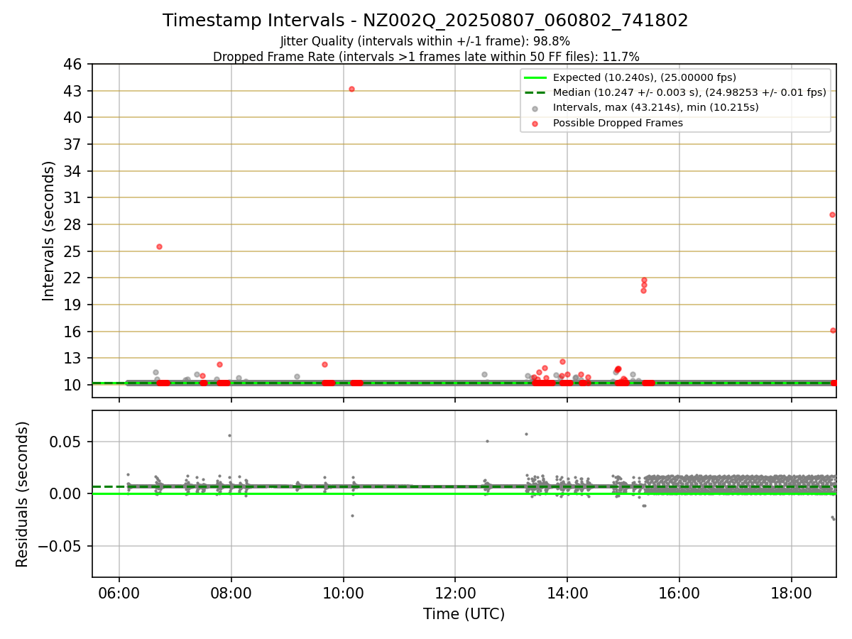The width and height of the screenshot is (852, 639).
Task: Click the "Median (10.247 +/- 0.003 s)" legend entry
Action: click(x=689, y=92)
